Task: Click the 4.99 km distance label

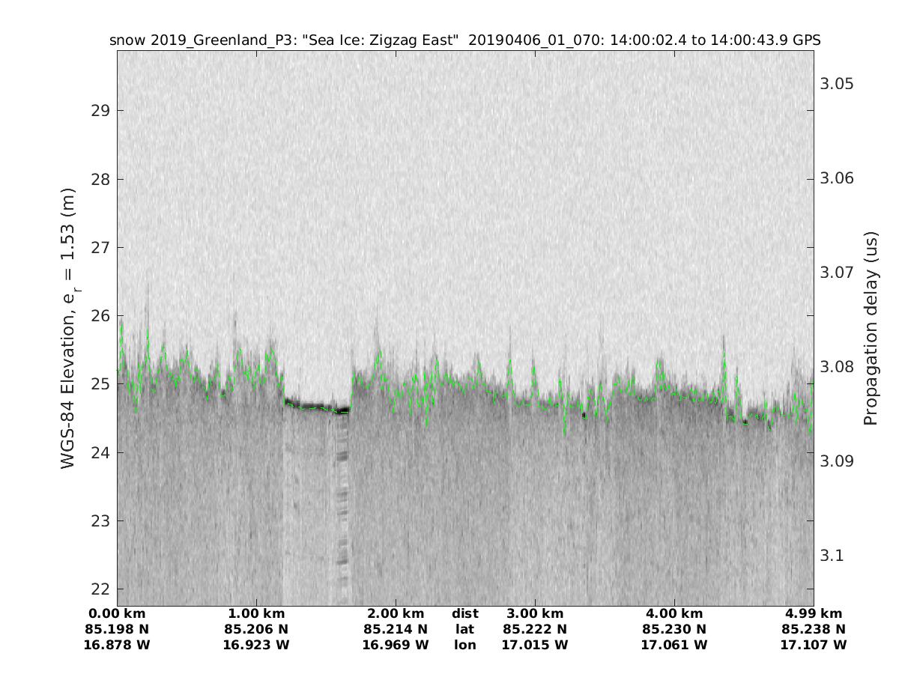Action: pyautogui.click(x=813, y=614)
